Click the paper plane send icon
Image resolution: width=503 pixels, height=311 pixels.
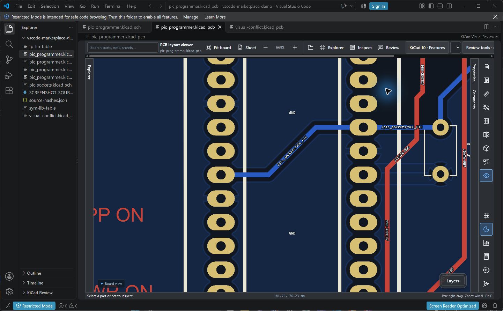tap(486, 284)
